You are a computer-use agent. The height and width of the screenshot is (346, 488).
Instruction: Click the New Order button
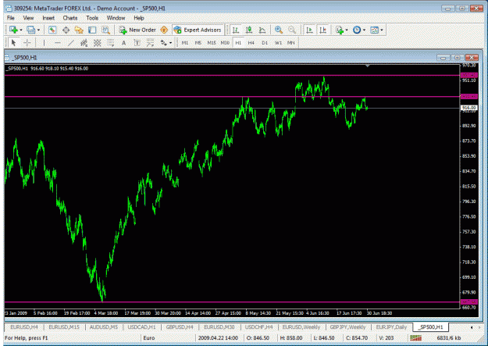coord(137,30)
